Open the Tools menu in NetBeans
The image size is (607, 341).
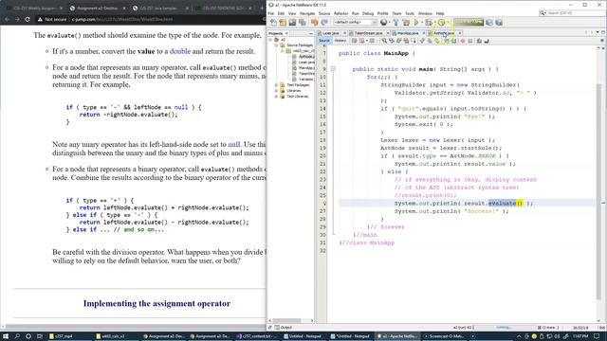[410, 13]
